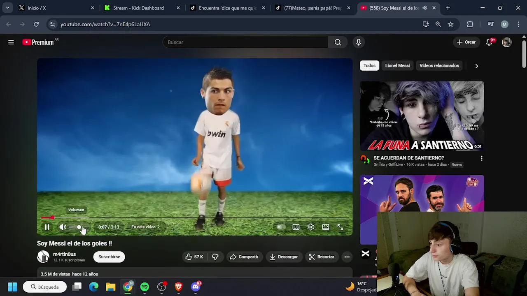Viewport: 527px width, 296px height.
Task: Click the taskbar Búsqueda search box
Action: tap(44, 287)
